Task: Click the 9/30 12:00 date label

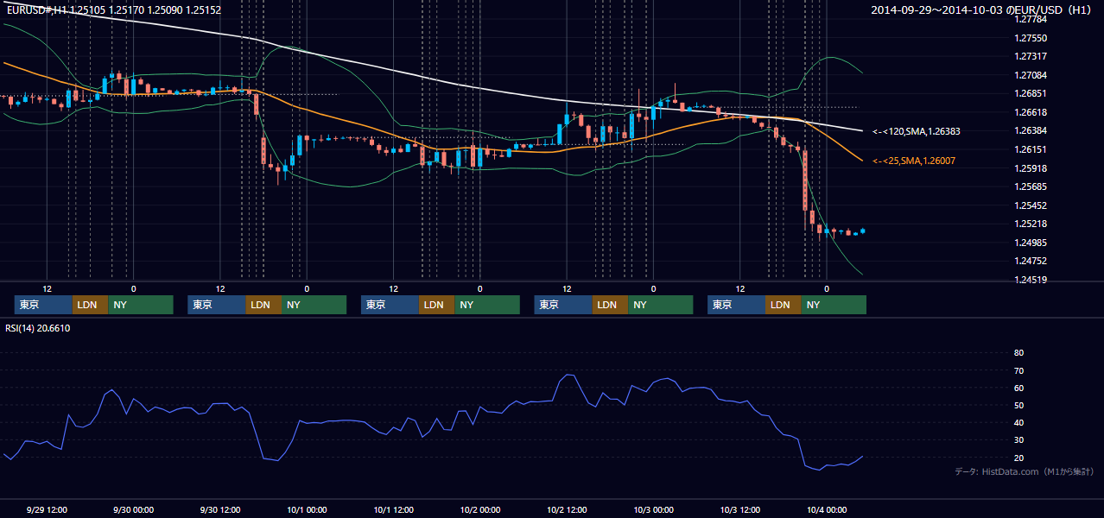Action: pos(220,509)
